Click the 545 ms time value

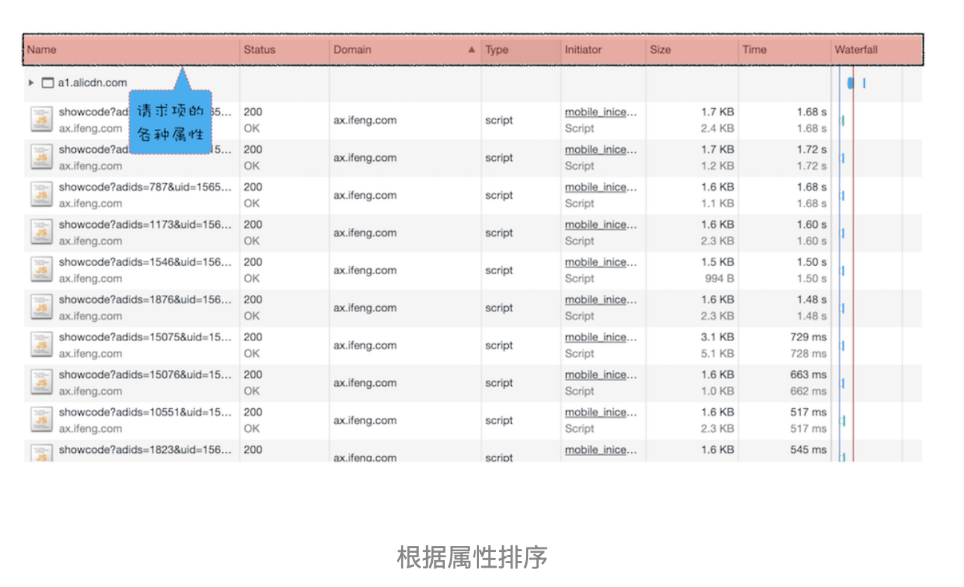click(x=808, y=450)
